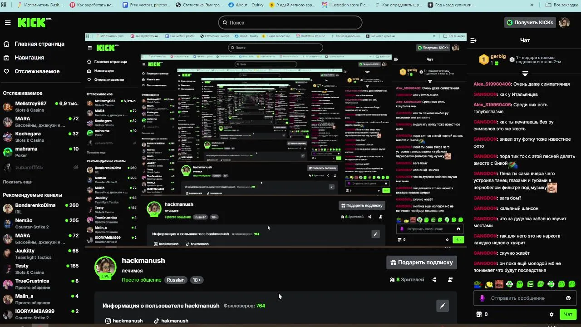Insert the Pepe clown emote
This screenshot has height=327, width=581.
pyautogui.click(x=478, y=284)
